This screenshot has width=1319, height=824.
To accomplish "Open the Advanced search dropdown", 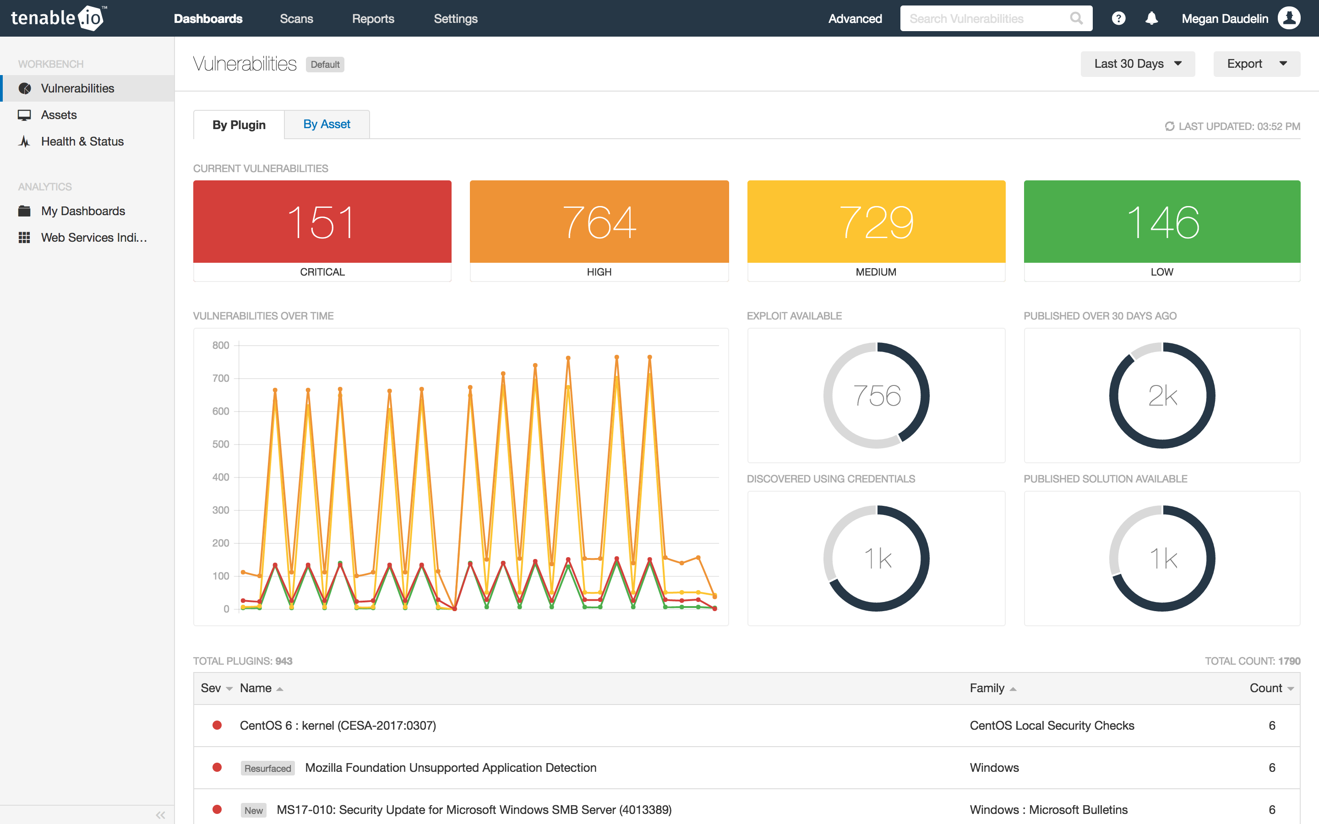I will [x=855, y=18].
